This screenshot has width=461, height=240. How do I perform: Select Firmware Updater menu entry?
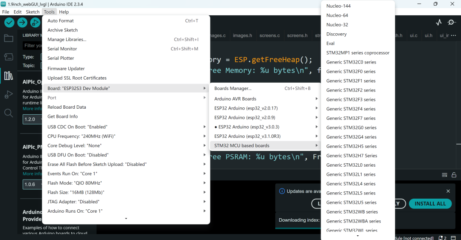(x=126, y=69)
